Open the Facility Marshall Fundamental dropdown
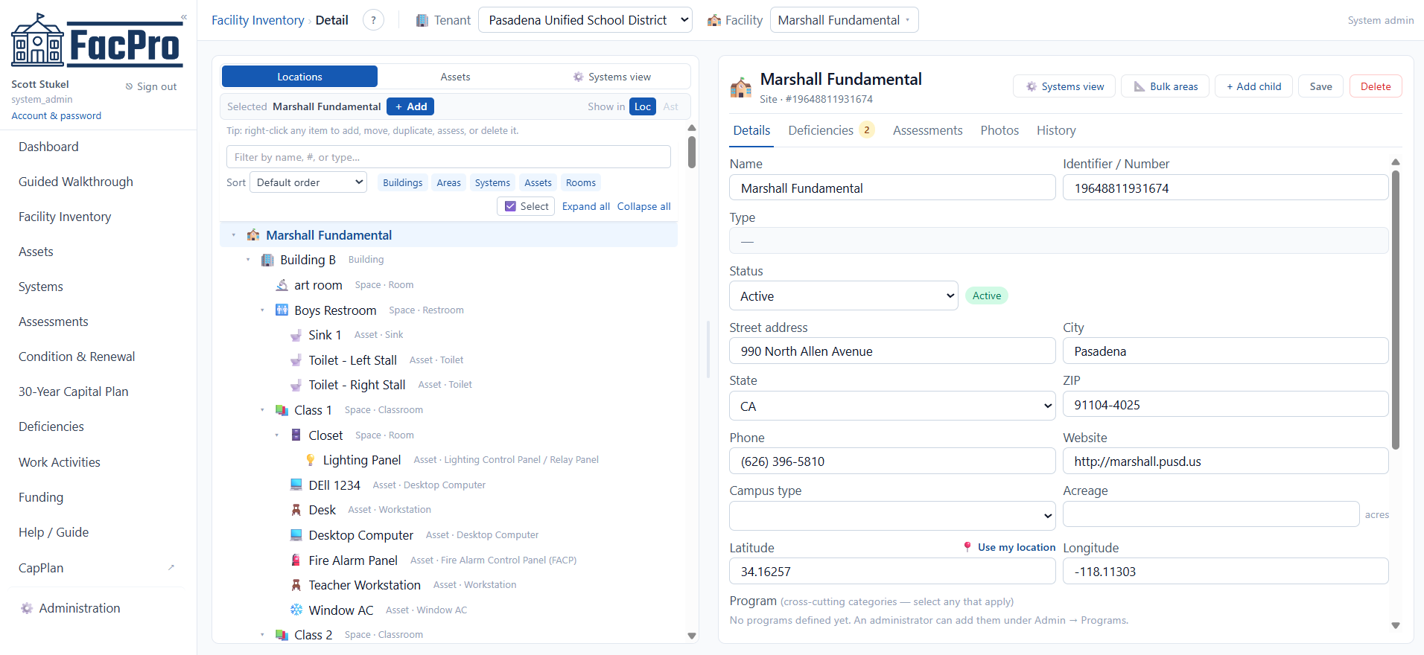1424x655 pixels. coord(844,20)
